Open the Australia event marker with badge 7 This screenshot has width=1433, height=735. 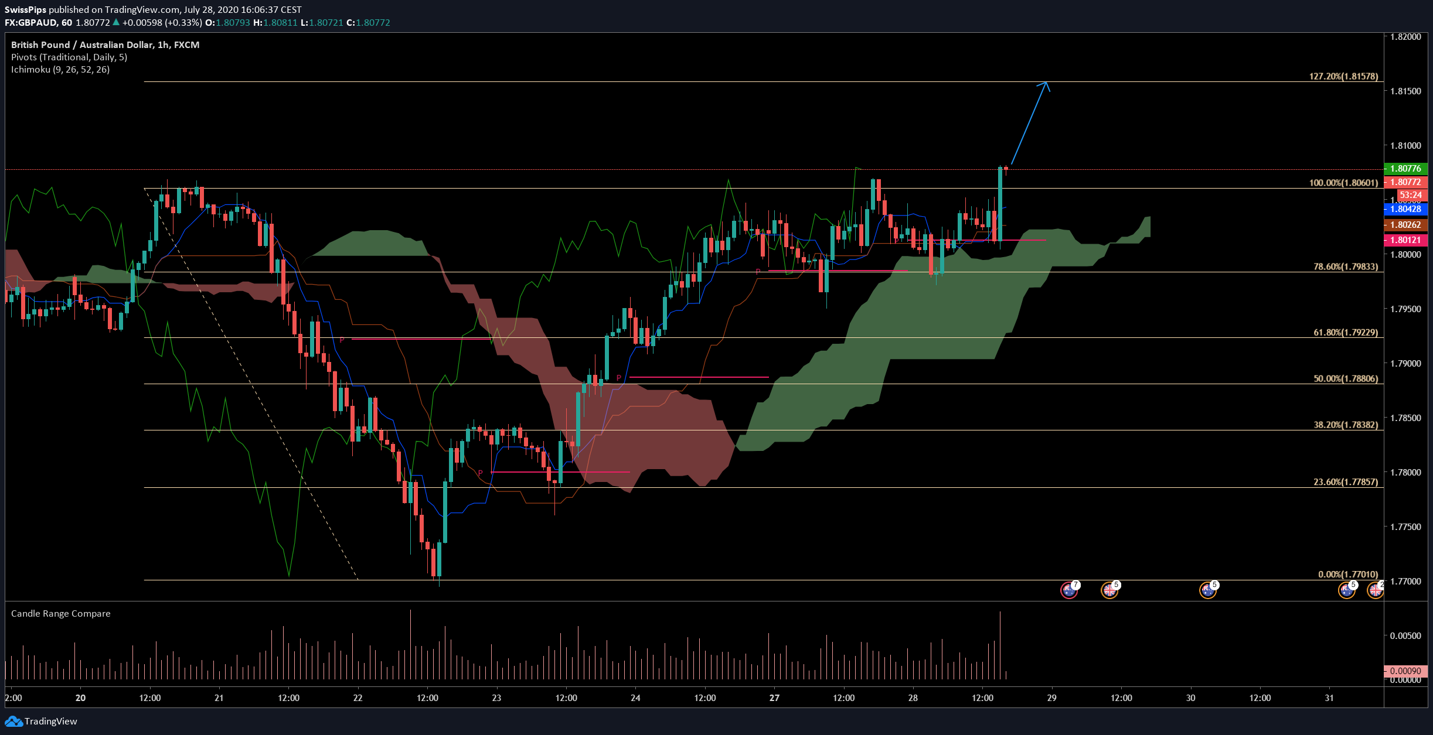(x=1069, y=590)
